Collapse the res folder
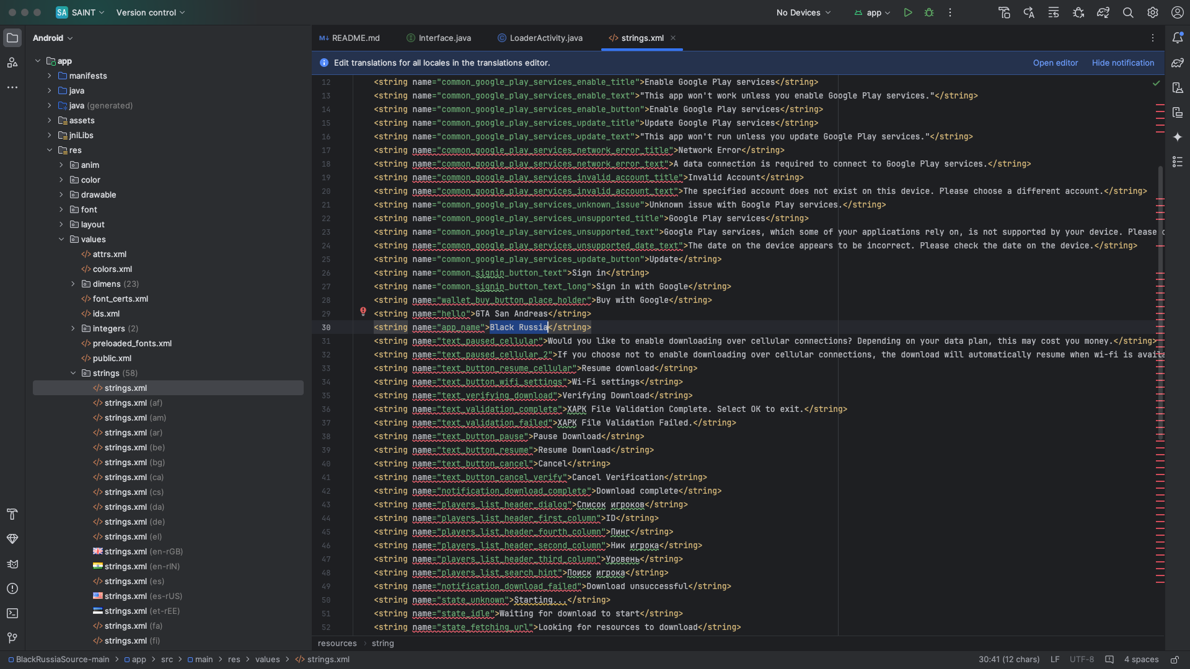This screenshot has height=669, width=1190. click(50, 150)
